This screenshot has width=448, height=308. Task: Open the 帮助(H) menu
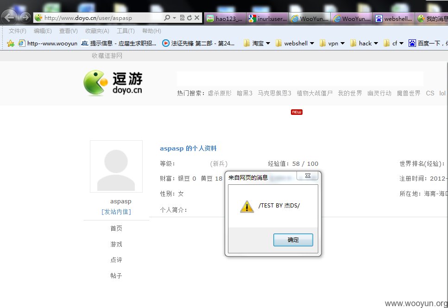pos(151,31)
